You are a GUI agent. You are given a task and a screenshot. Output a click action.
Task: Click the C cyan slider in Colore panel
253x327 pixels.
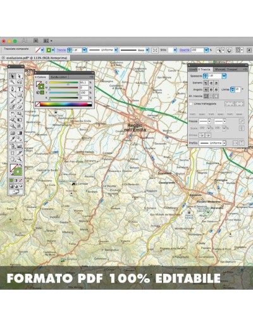click(64, 83)
